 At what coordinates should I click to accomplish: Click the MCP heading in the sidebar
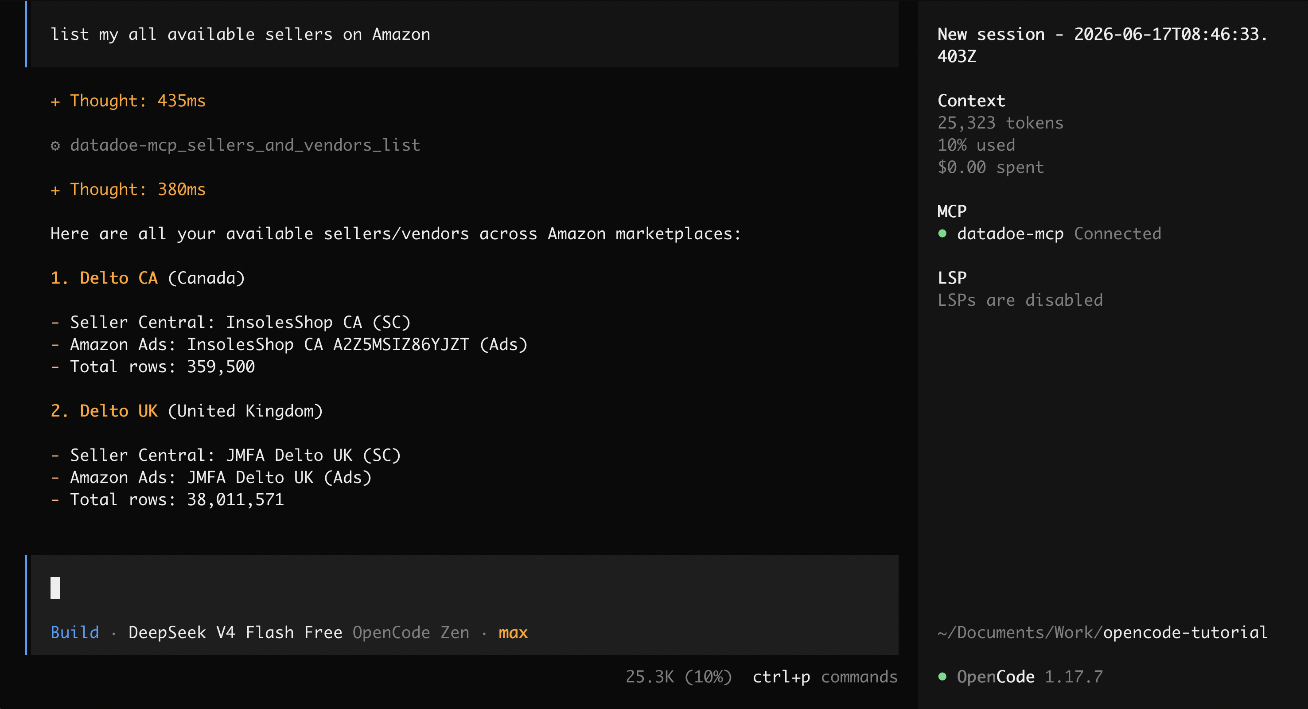pos(952,211)
